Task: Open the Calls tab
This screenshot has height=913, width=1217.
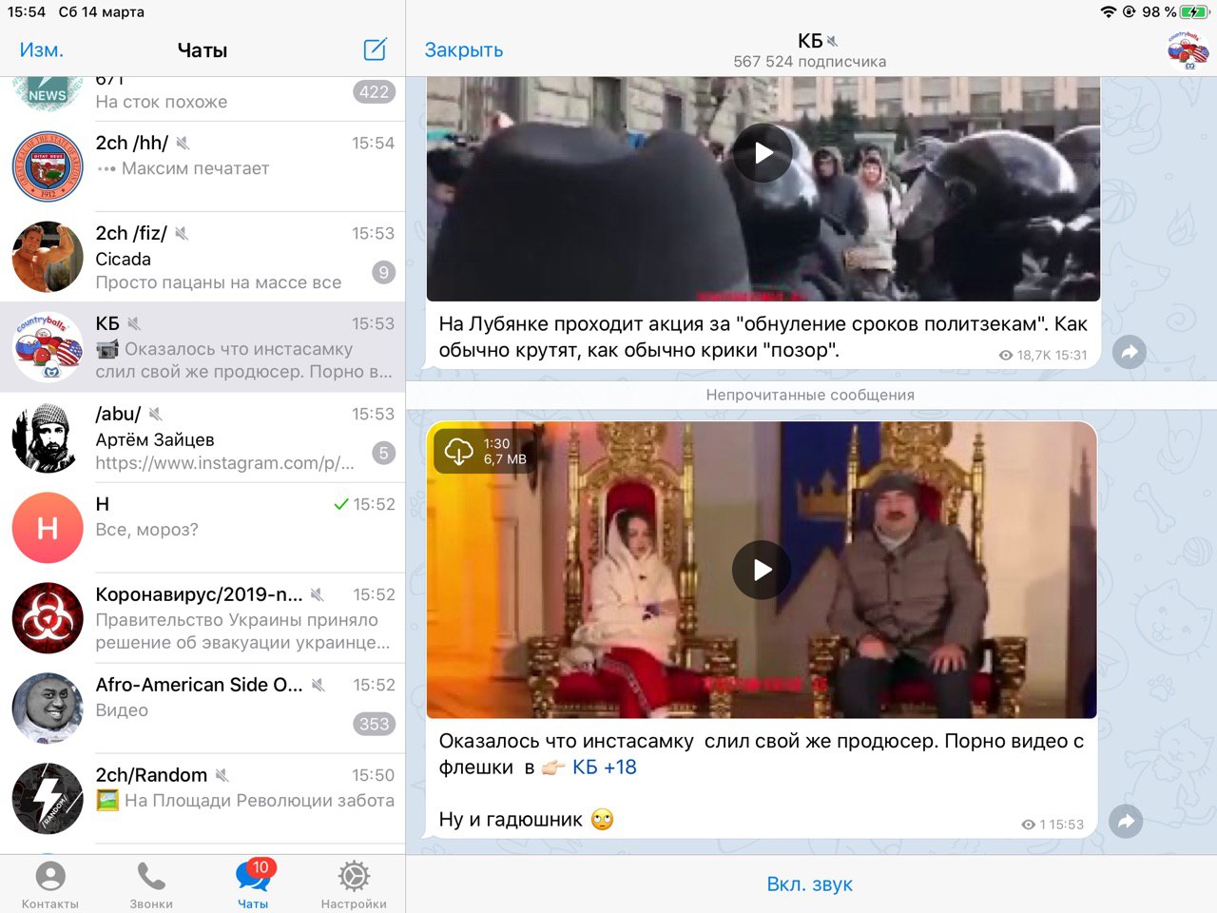Action: click(151, 884)
